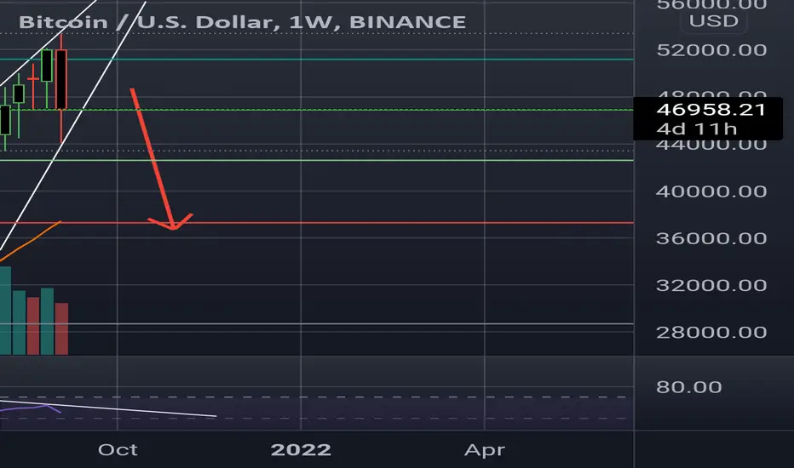This screenshot has height=468, width=794.
Task: Select the orange moving average line
Action: tap(31, 242)
